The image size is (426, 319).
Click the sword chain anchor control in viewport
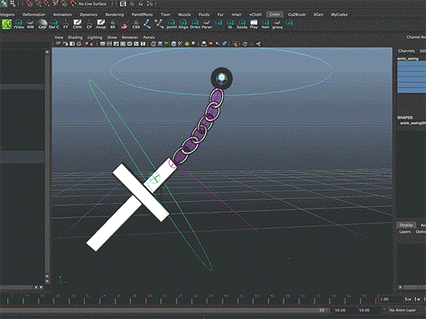click(222, 79)
